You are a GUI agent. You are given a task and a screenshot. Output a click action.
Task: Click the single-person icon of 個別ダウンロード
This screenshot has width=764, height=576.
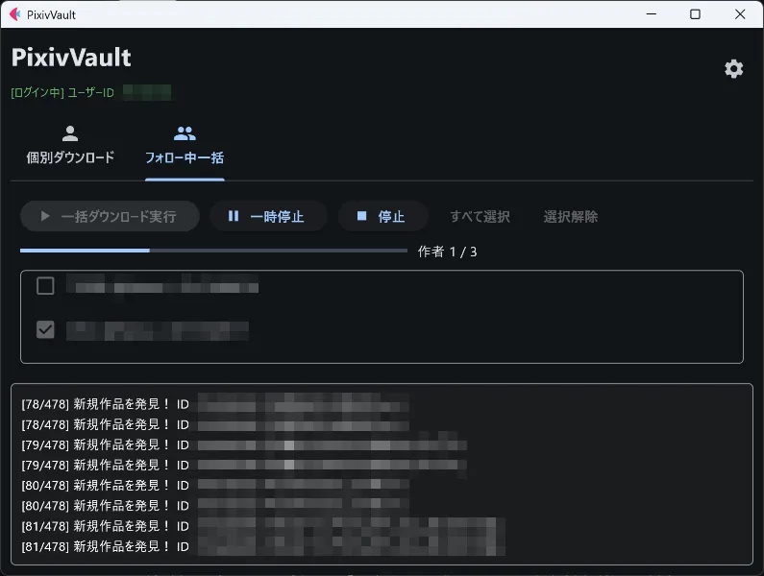(x=70, y=133)
